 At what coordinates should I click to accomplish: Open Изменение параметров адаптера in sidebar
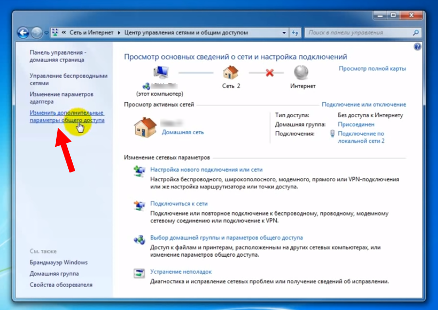coord(61,98)
